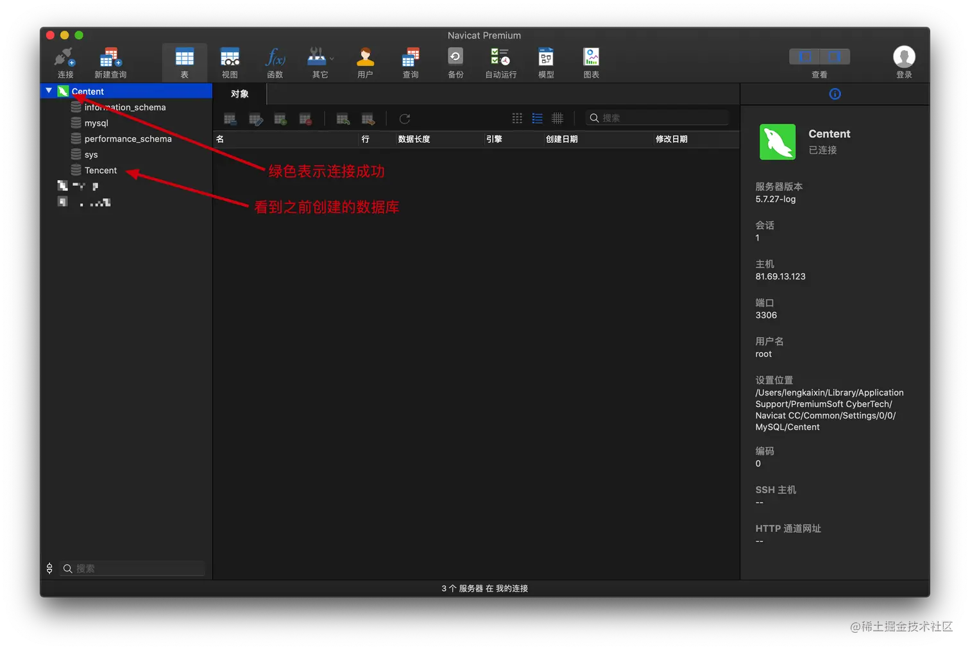Click the design table pencil icon
This screenshot has width=970, height=650.
(x=255, y=119)
